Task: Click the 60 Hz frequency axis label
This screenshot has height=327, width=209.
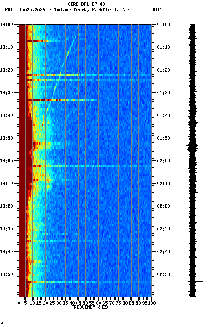Action: pos(98,303)
